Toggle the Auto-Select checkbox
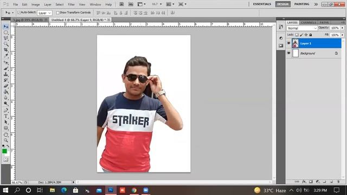This screenshot has height=195, width=347. [19, 12]
